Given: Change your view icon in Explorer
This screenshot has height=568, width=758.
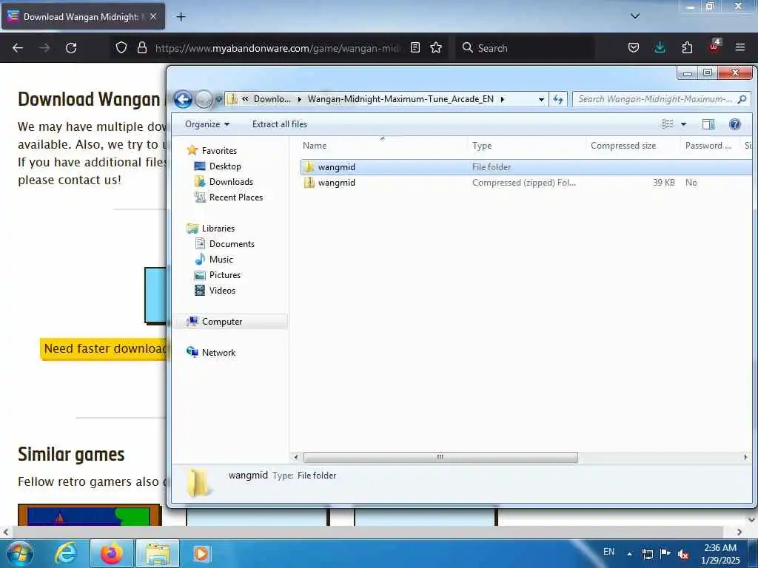Looking at the screenshot, I should (x=668, y=124).
